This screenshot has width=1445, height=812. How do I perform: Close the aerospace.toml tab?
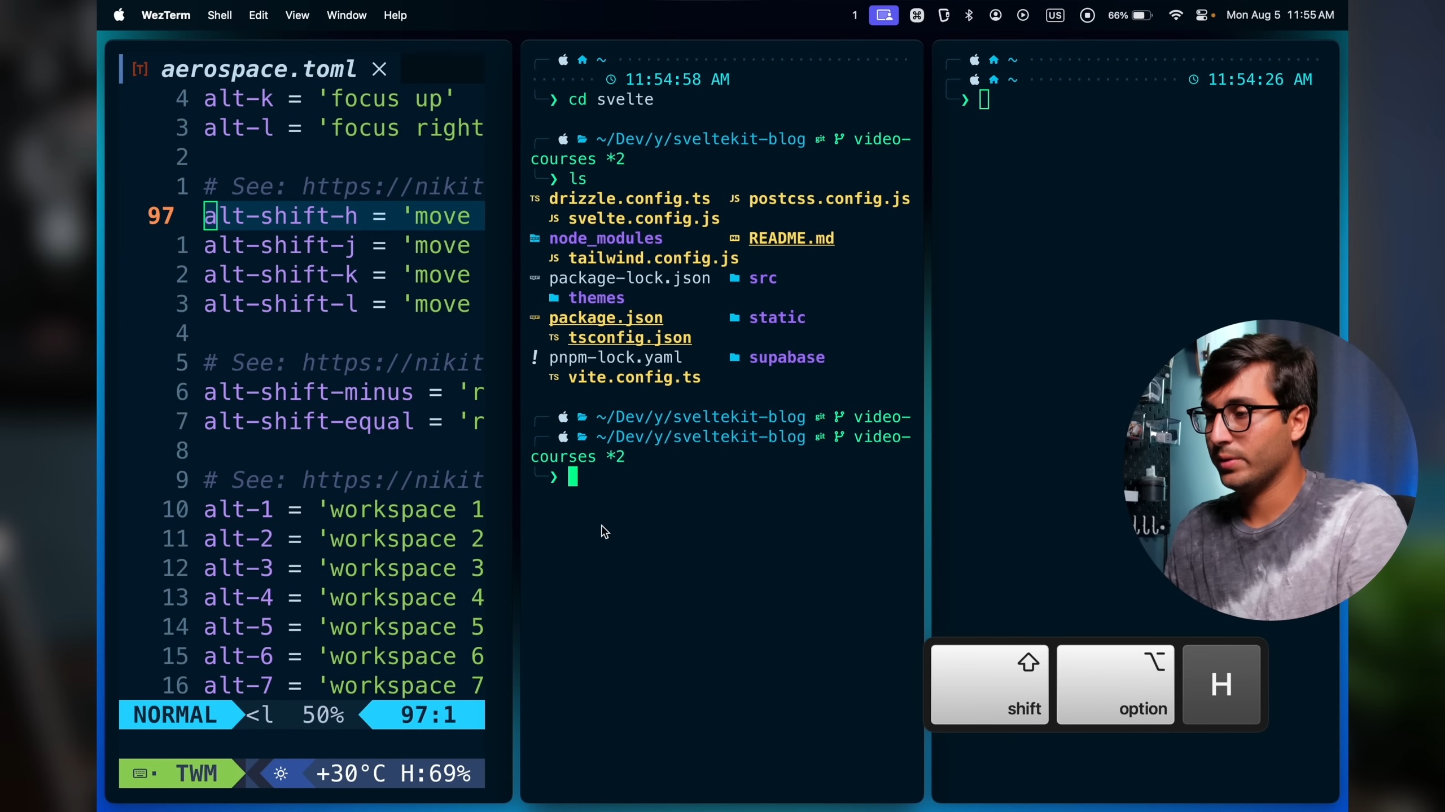379,69
